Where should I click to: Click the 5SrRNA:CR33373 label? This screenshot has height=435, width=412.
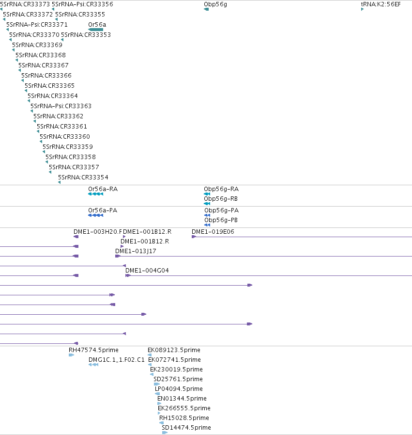click(x=25, y=4)
